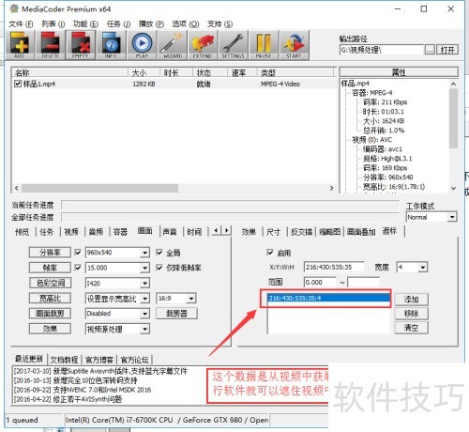
Task: Open the 支持 (S) menu
Action: (219, 23)
